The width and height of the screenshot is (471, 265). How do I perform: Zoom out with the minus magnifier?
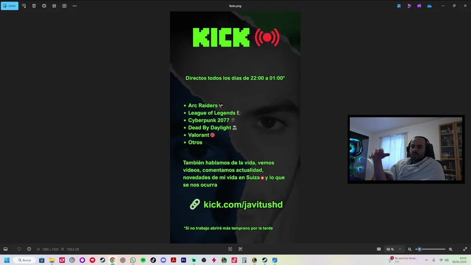[410, 249]
